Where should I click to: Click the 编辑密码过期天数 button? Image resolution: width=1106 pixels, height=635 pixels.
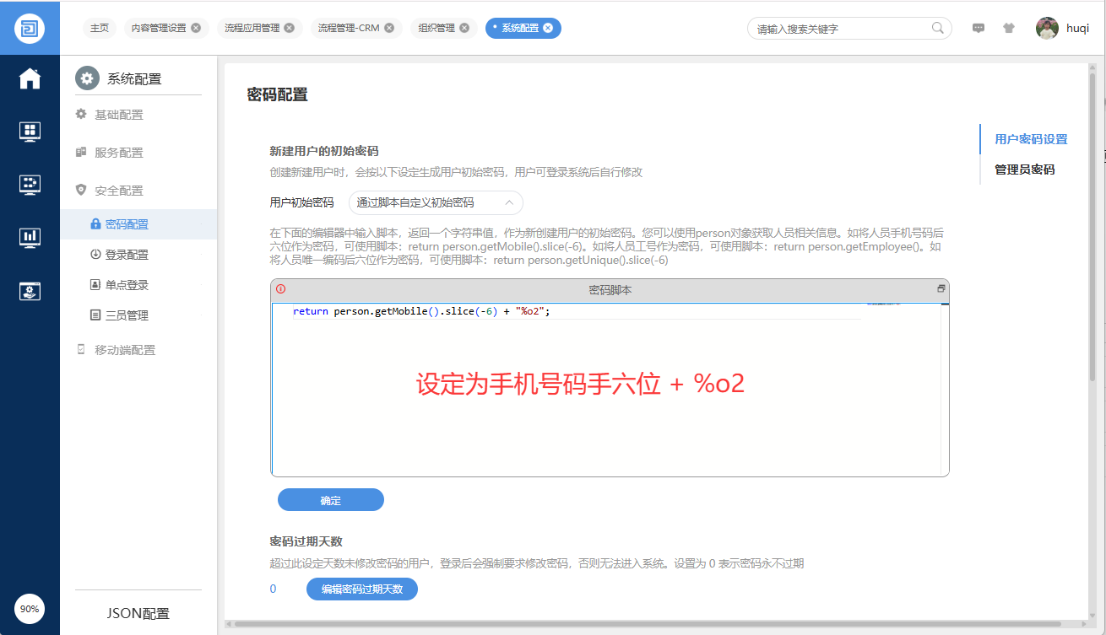point(361,589)
